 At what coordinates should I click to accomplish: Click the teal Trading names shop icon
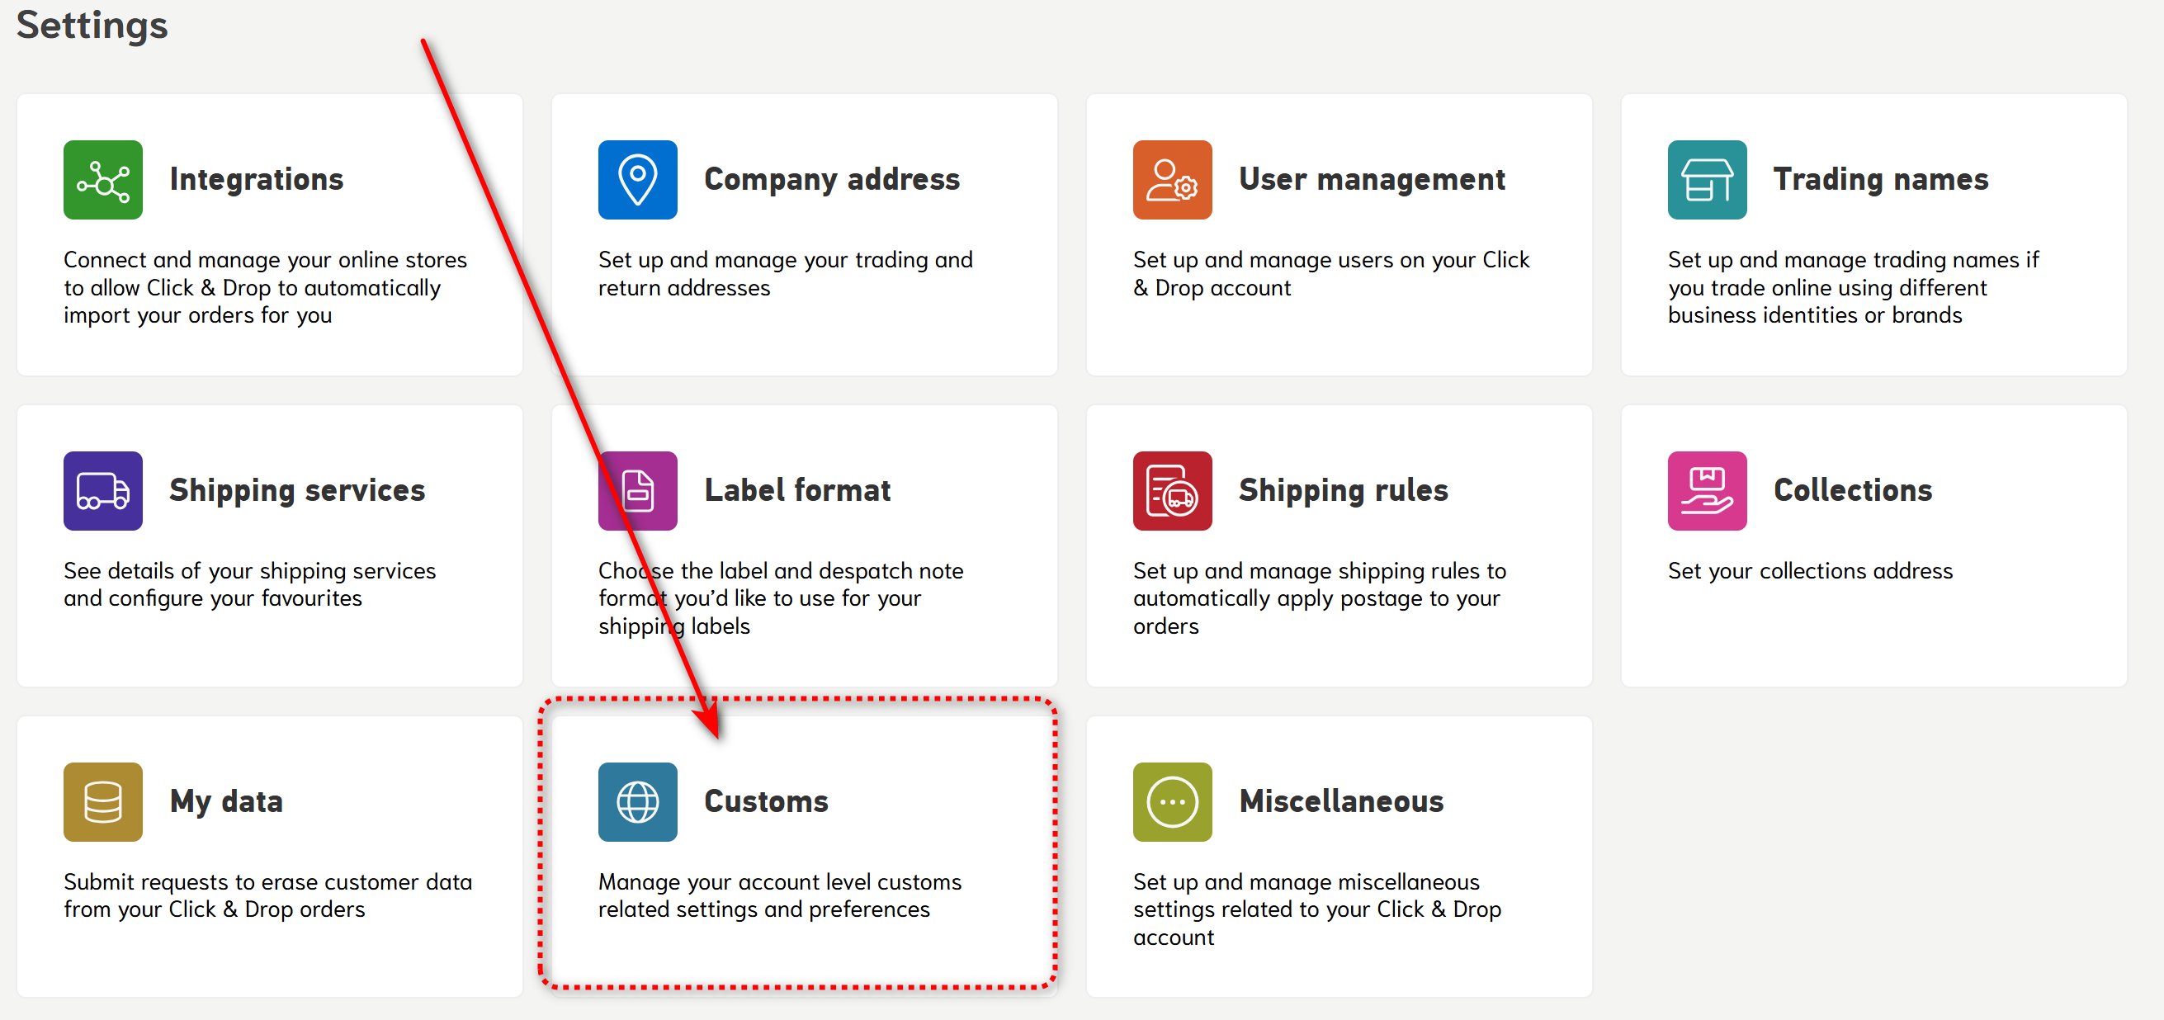1706,180
